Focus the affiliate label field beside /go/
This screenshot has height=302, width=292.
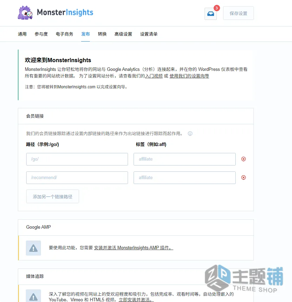[185, 159]
